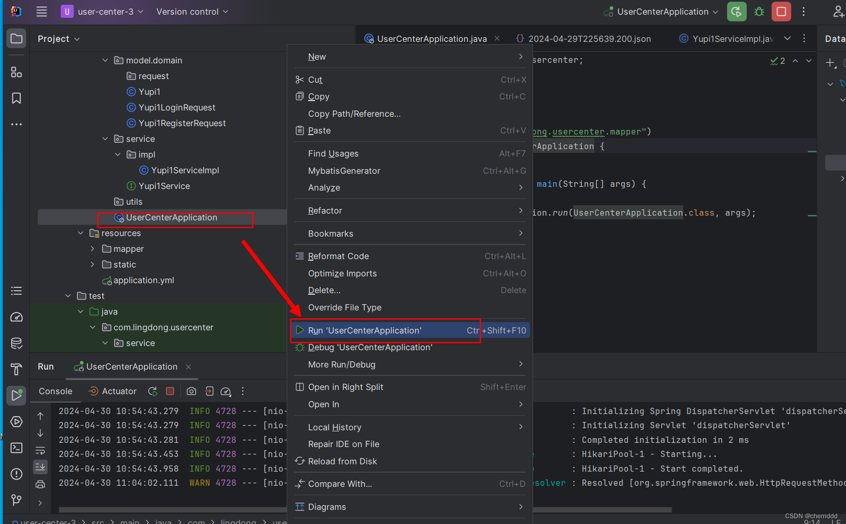Click the console horizontal scrollbar
The width and height of the screenshot is (846, 524).
click(x=365, y=509)
